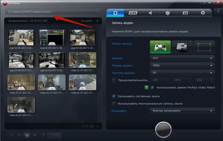Select the active desktop recording mode icon
This screenshot has height=141, width=223.
[182, 47]
